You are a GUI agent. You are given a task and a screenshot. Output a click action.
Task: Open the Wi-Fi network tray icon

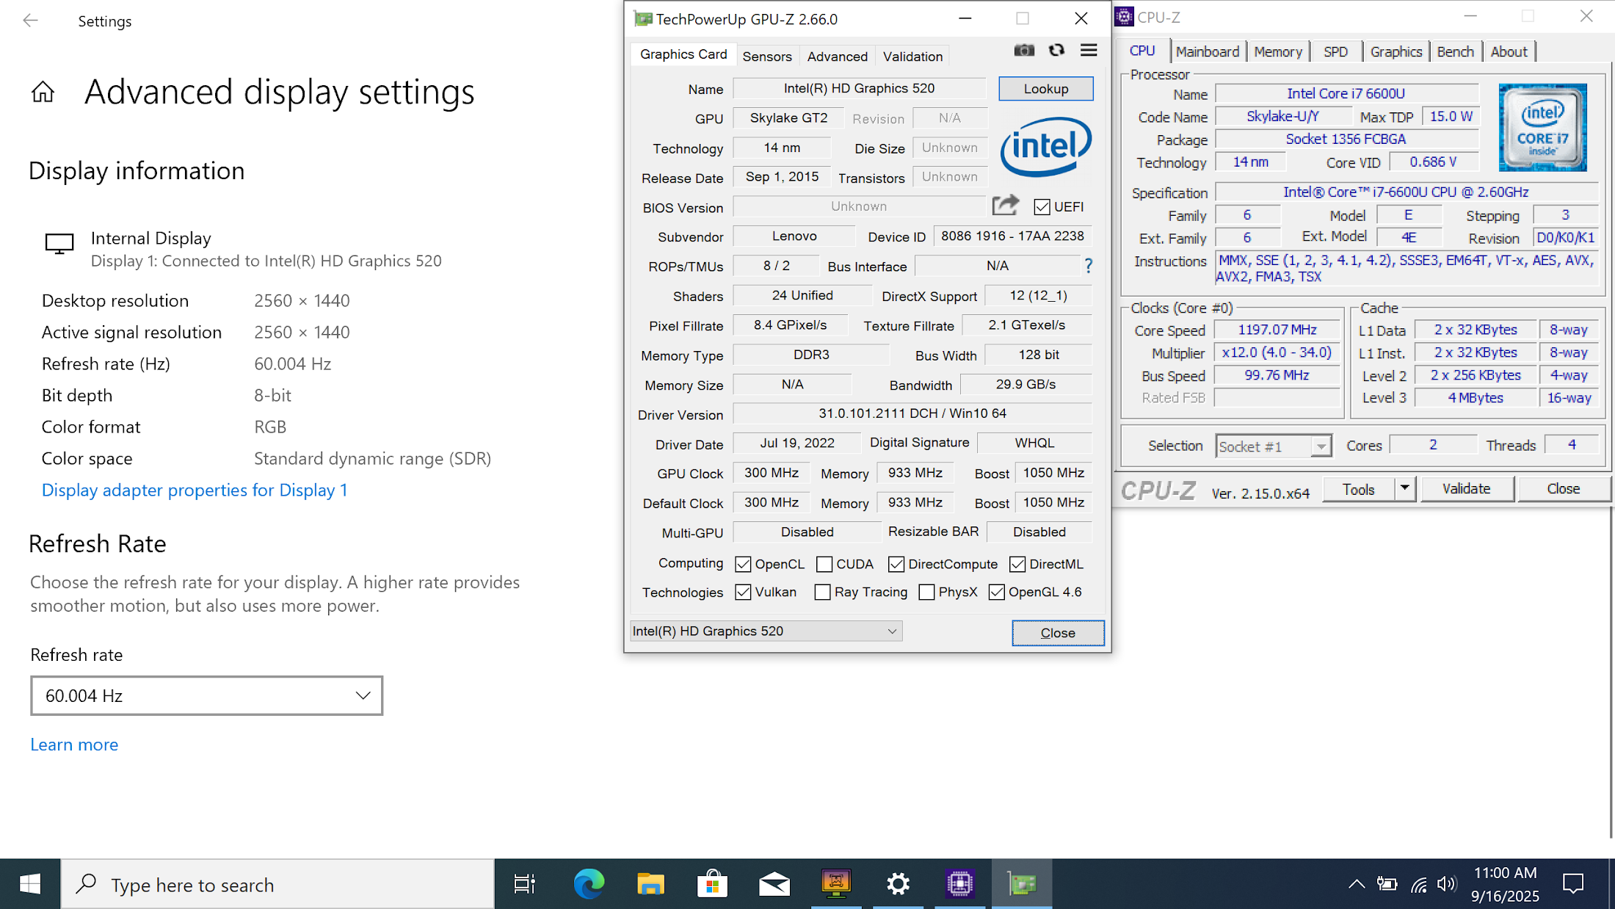[x=1418, y=885]
